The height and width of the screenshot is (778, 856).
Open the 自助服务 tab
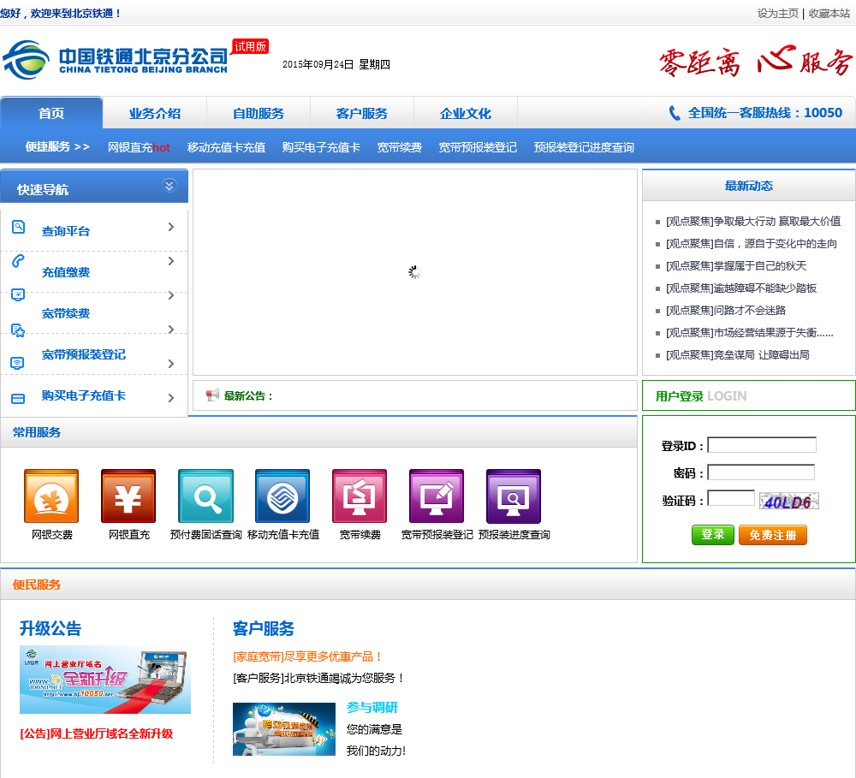pyautogui.click(x=259, y=113)
